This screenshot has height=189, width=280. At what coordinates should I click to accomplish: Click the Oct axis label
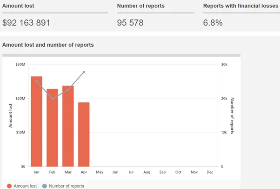pyautogui.click(x=178, y=172)
